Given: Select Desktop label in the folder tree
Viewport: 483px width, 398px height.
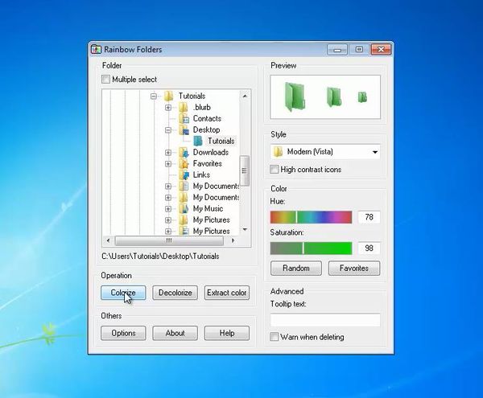Looking at the screenshot, I should pos(206,129).
